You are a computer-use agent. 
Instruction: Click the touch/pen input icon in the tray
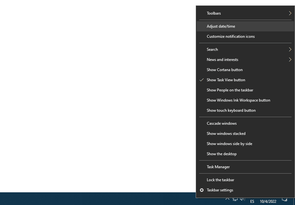285,199
